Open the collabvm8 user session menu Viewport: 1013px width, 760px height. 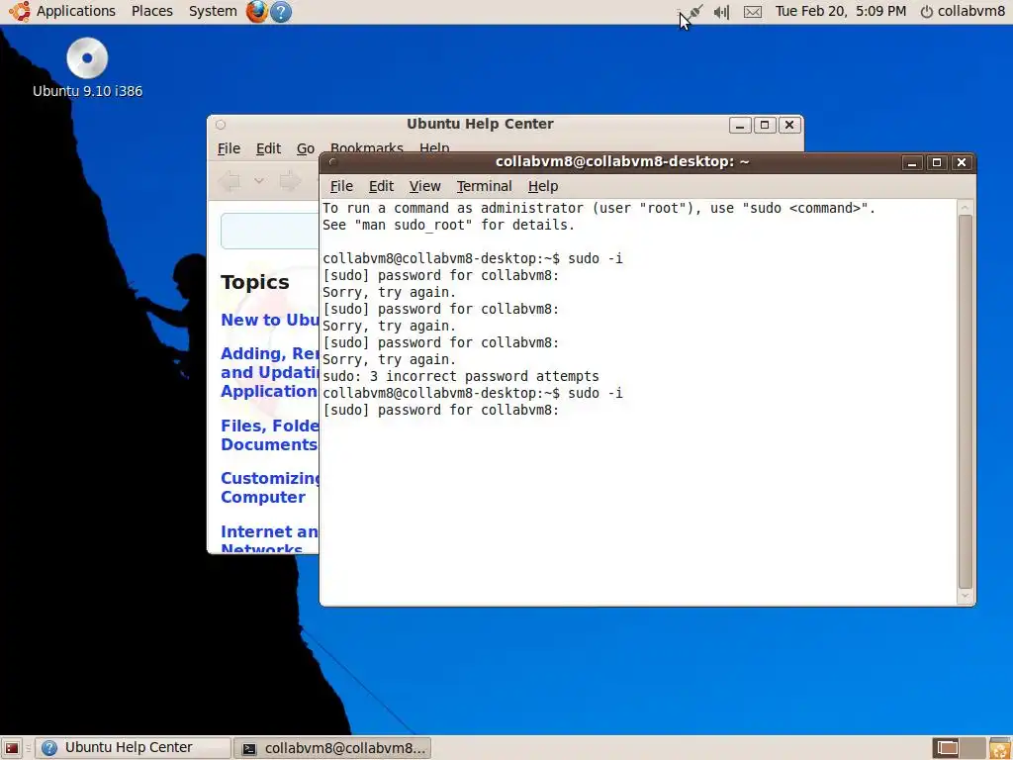(x=970, y=11)
